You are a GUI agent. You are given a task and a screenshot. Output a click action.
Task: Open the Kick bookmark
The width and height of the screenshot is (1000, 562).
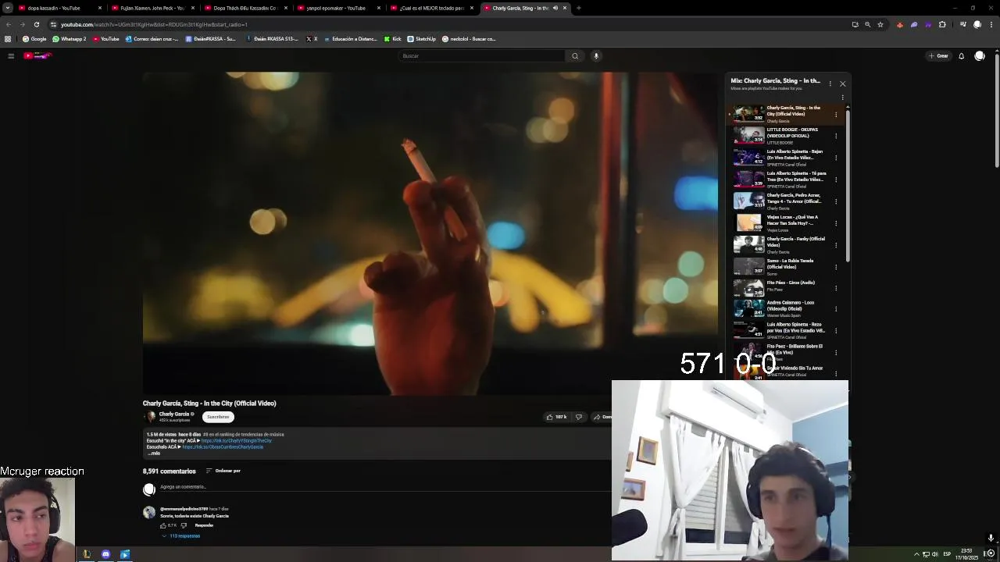click(393, 39)
